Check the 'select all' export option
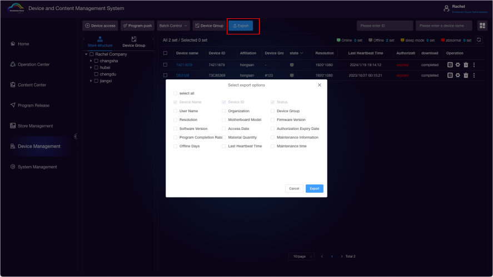The image size is (493, 277). (x=175, y=93)
